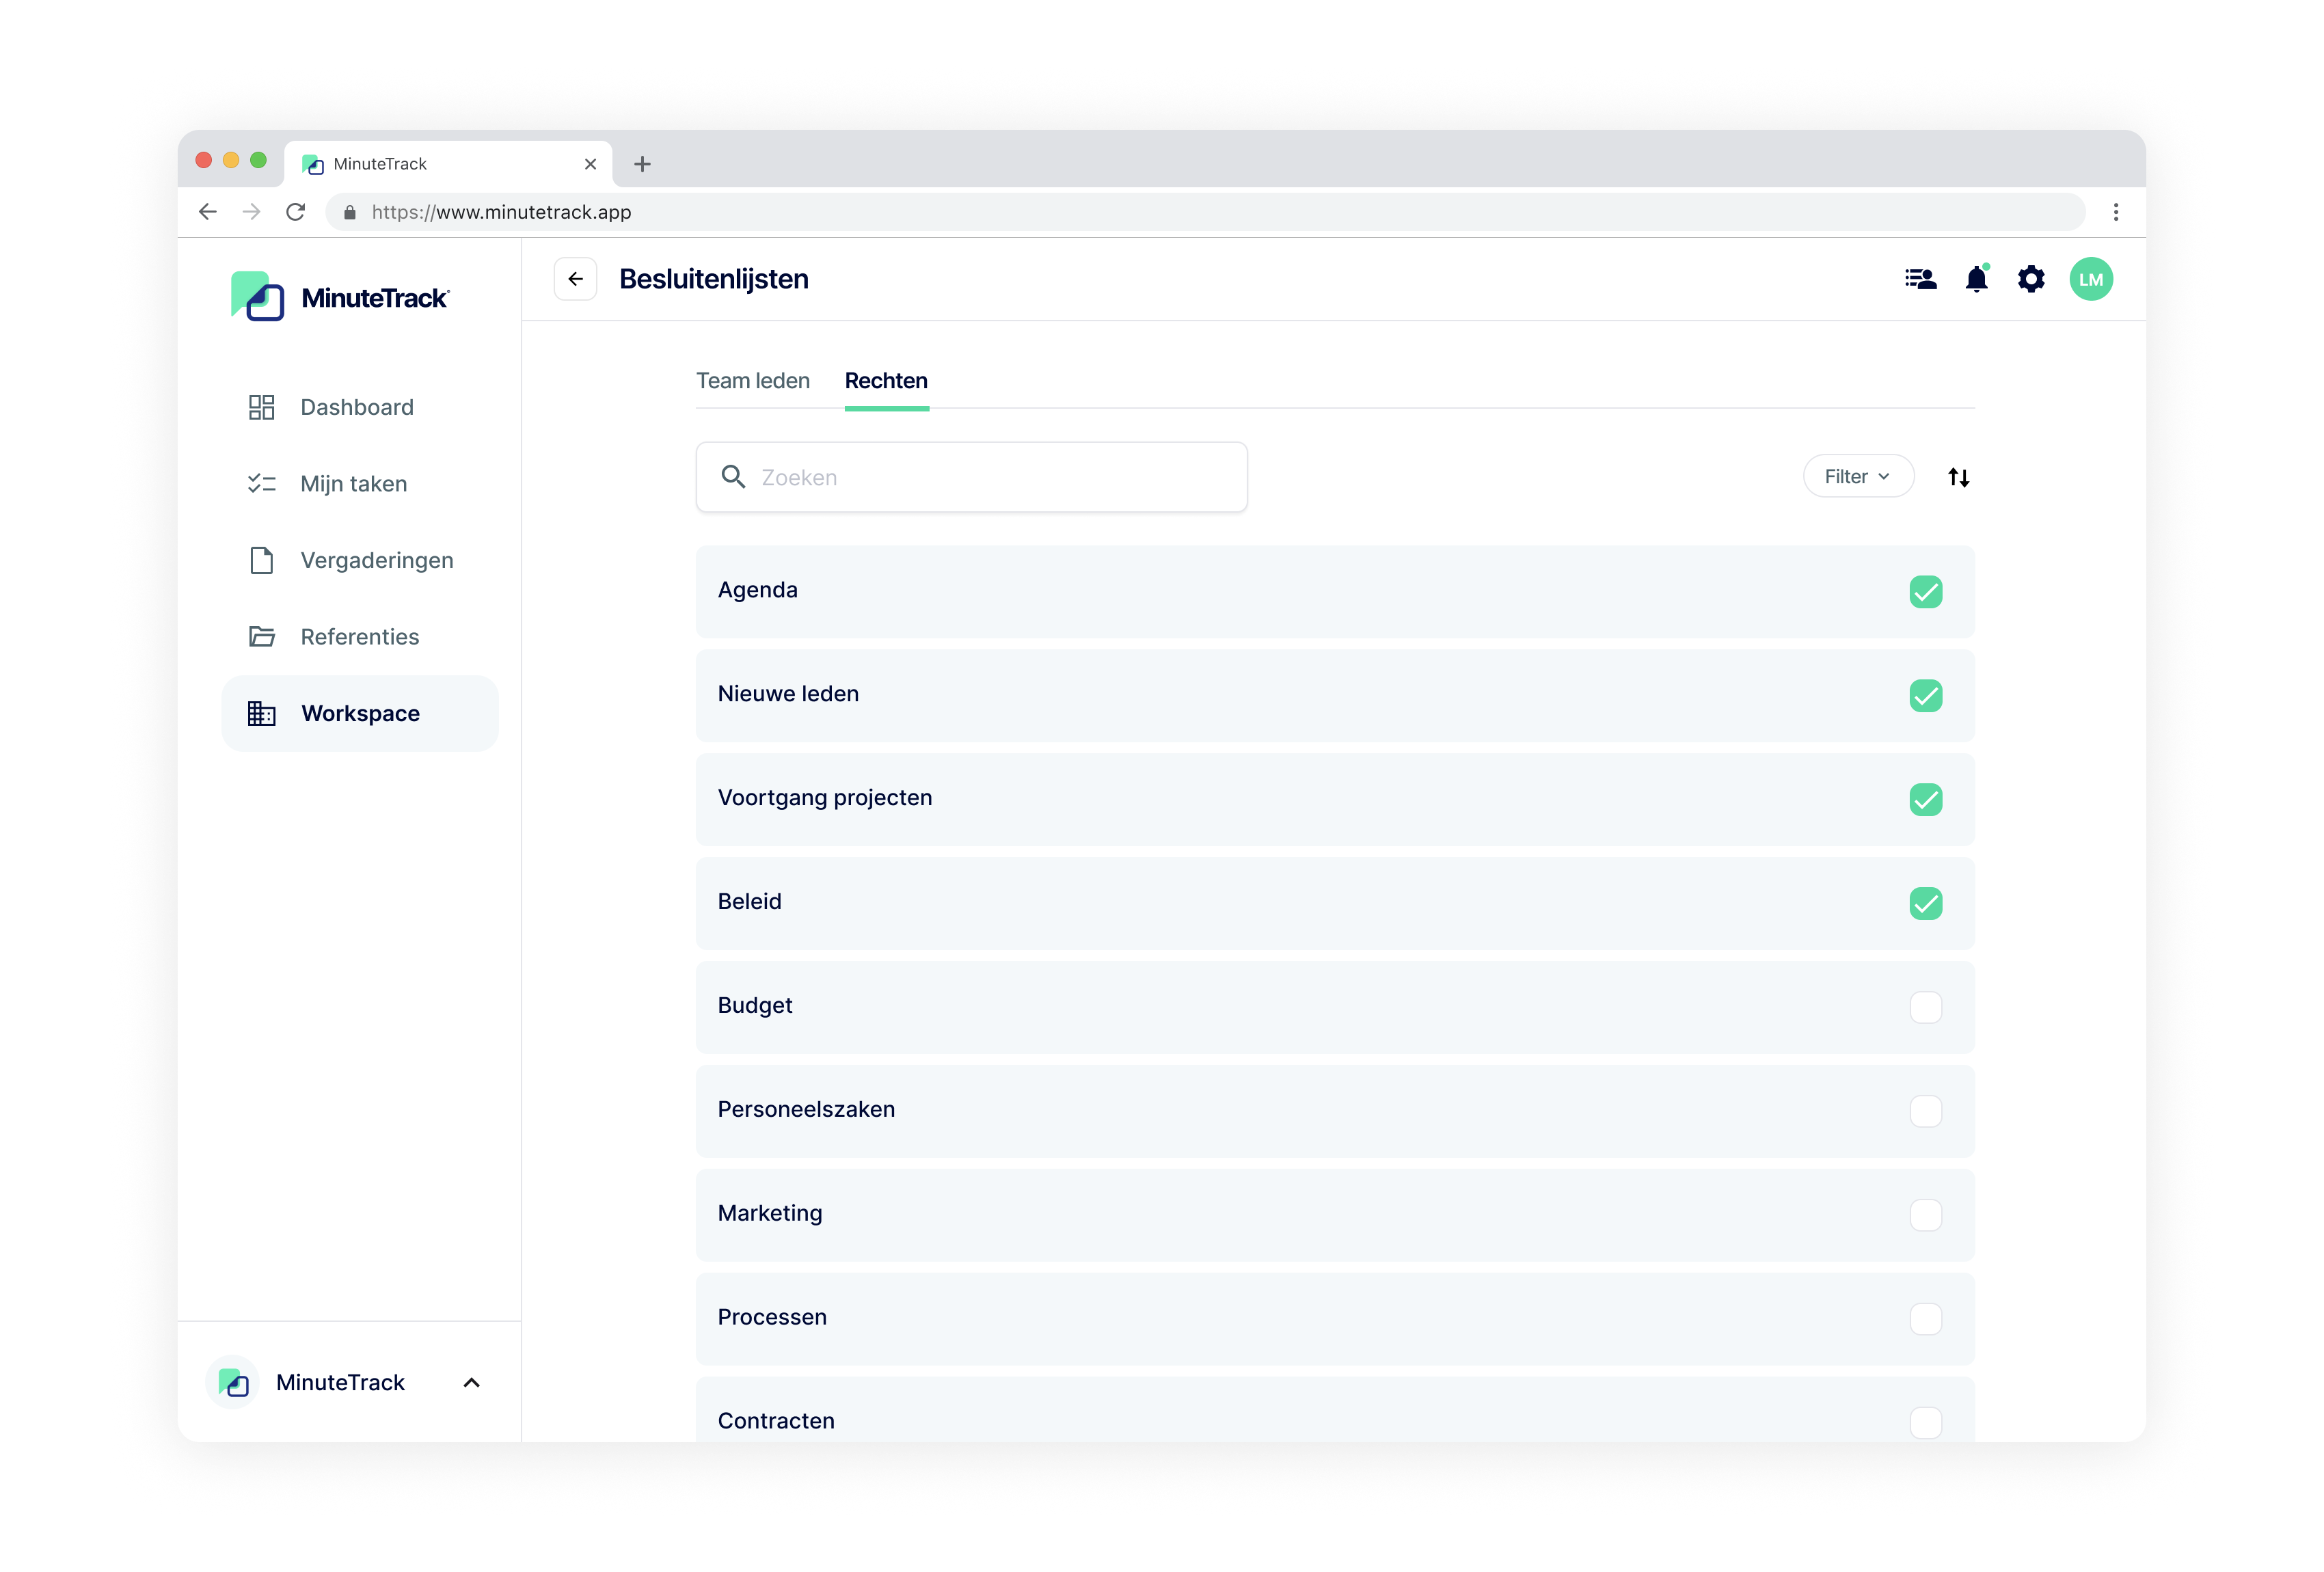Switch to the Team leden tab
Screen dimensions: 2324x1572
point(752,381)
